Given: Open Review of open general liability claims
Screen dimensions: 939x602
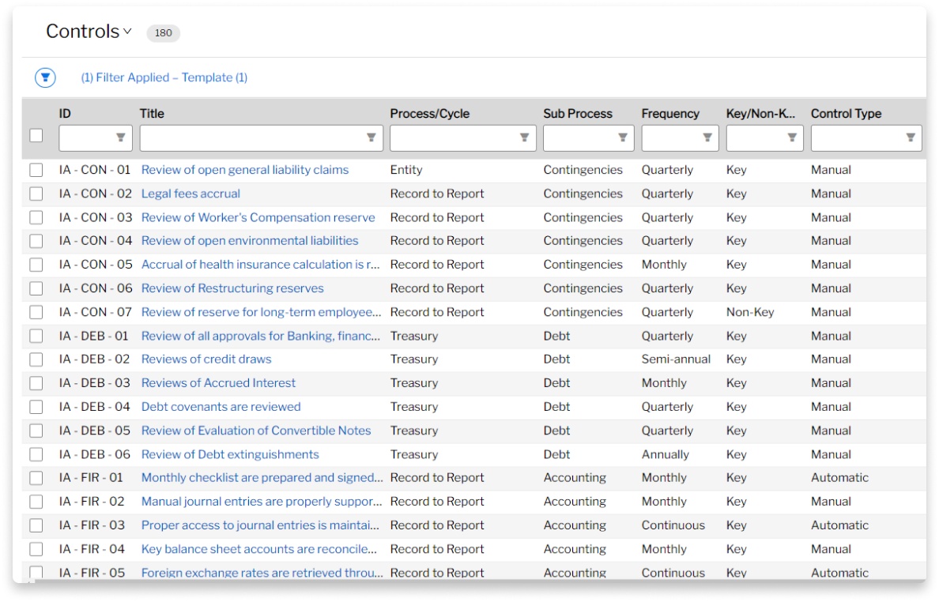Looking at the screenshot, I should tap(245, 170).
